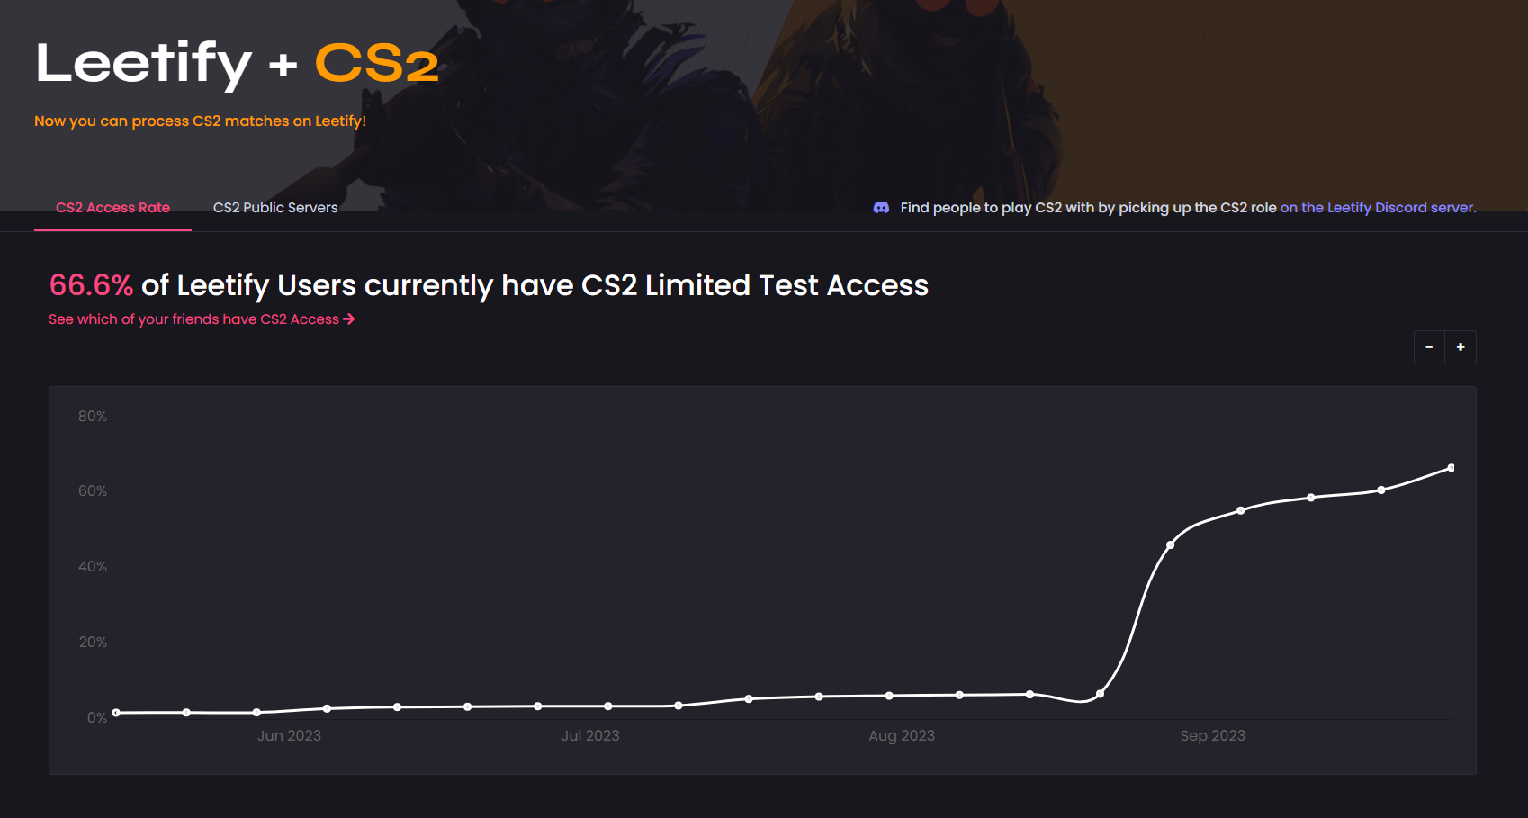This screenshot has width=1528, height=818.
Task: Click the zoom out minus button above the chart
Action: [1429, 347]
